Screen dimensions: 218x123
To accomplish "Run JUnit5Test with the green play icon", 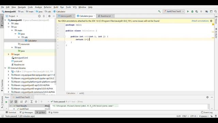I will [x=188, y=11].
